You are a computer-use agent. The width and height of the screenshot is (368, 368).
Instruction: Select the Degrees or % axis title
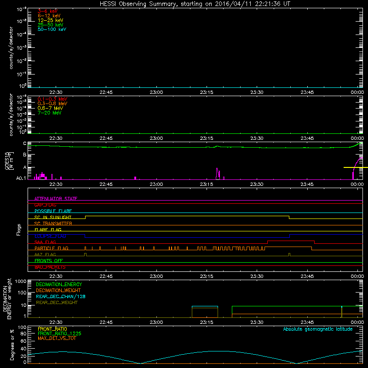tap(12, 345)
